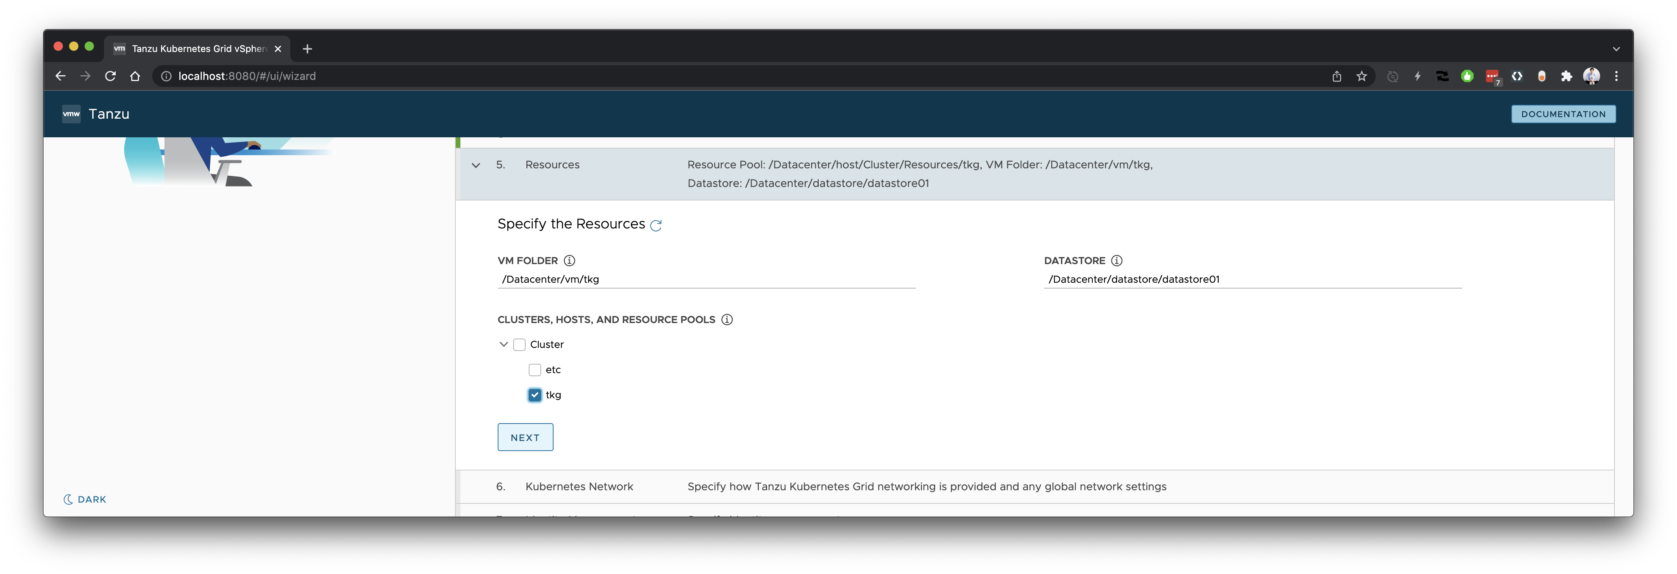This screenshot has height=574, width=1677.
Task: Click the greyed circular extension icon
Action: pos(1392,76)
